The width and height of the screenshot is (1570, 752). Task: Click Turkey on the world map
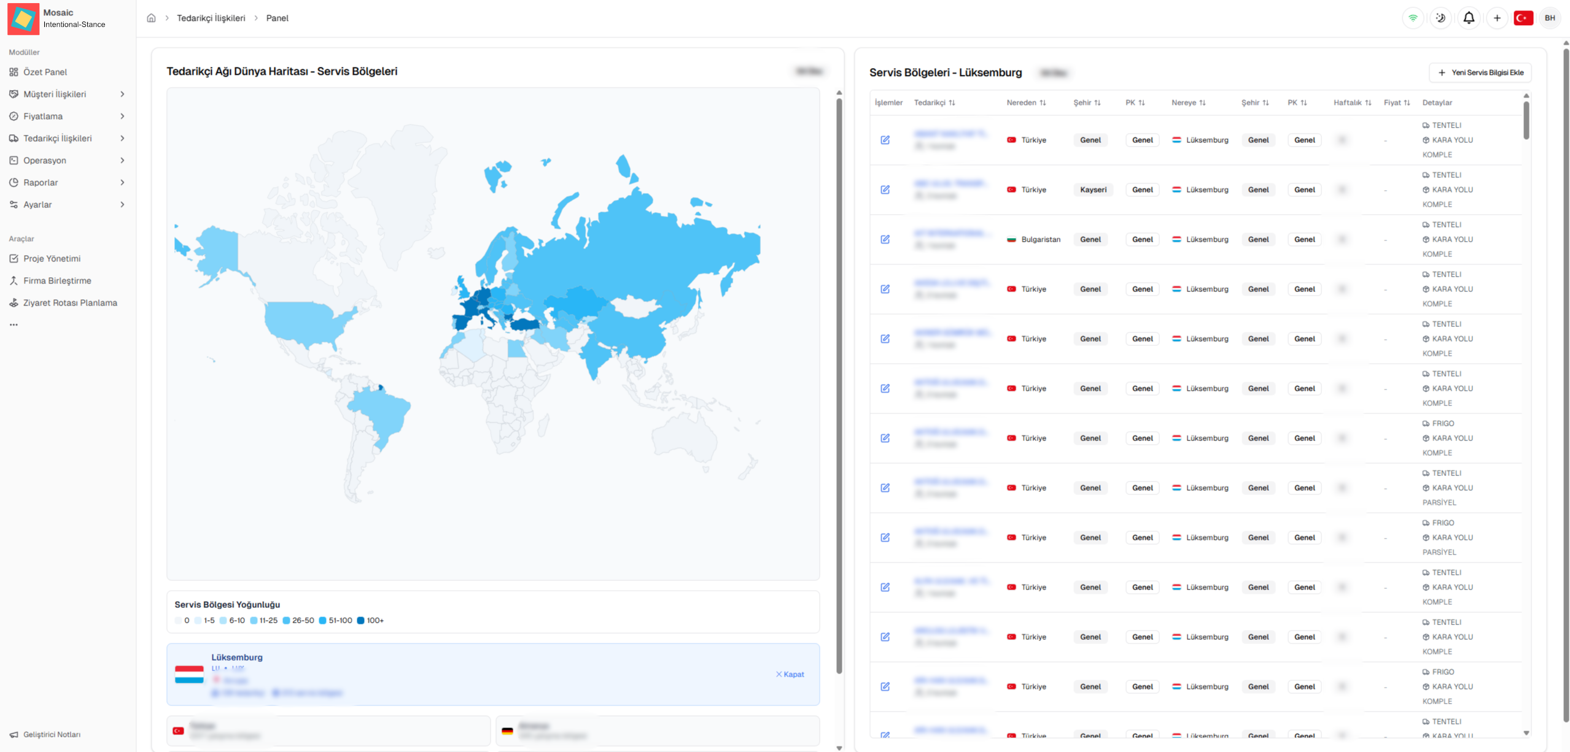525,324
